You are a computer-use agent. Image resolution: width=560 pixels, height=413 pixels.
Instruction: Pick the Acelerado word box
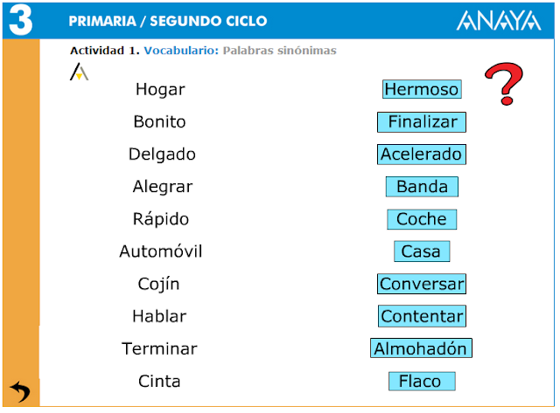point(422,155)
